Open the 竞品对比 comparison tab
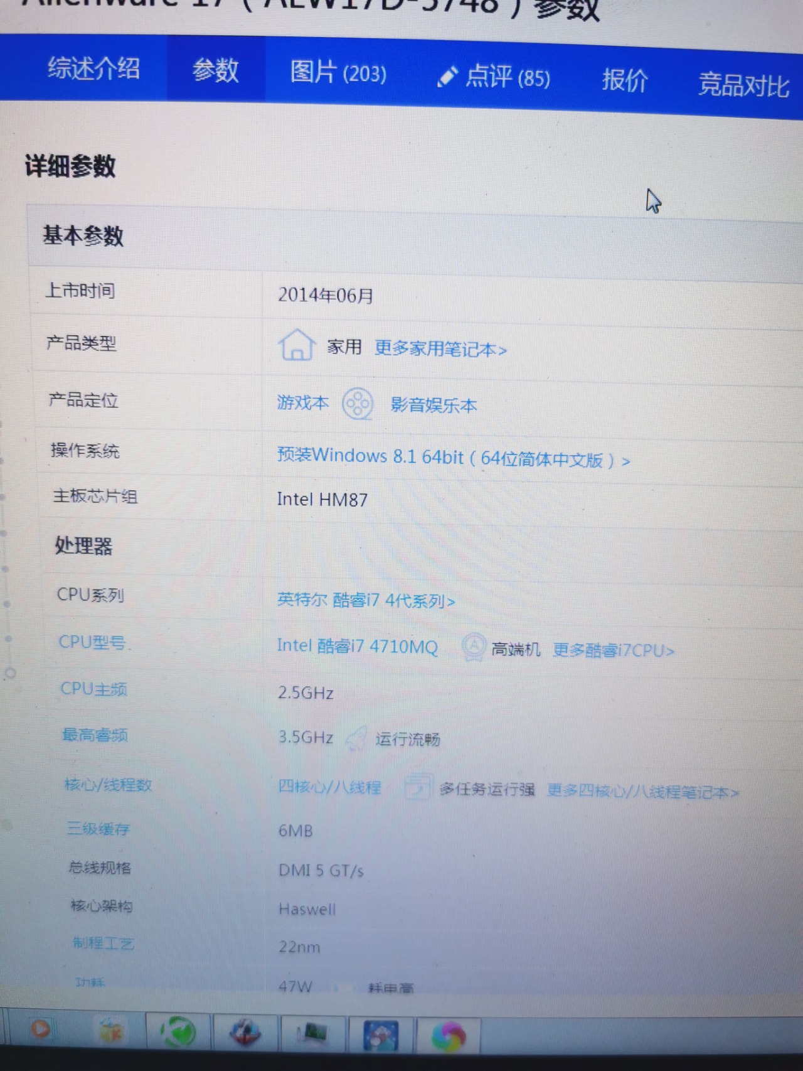 pyautogui.click(x=743, y=85)
